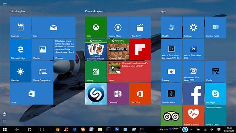
Task: Open the Action Center notifications icon
Action: 219,130
